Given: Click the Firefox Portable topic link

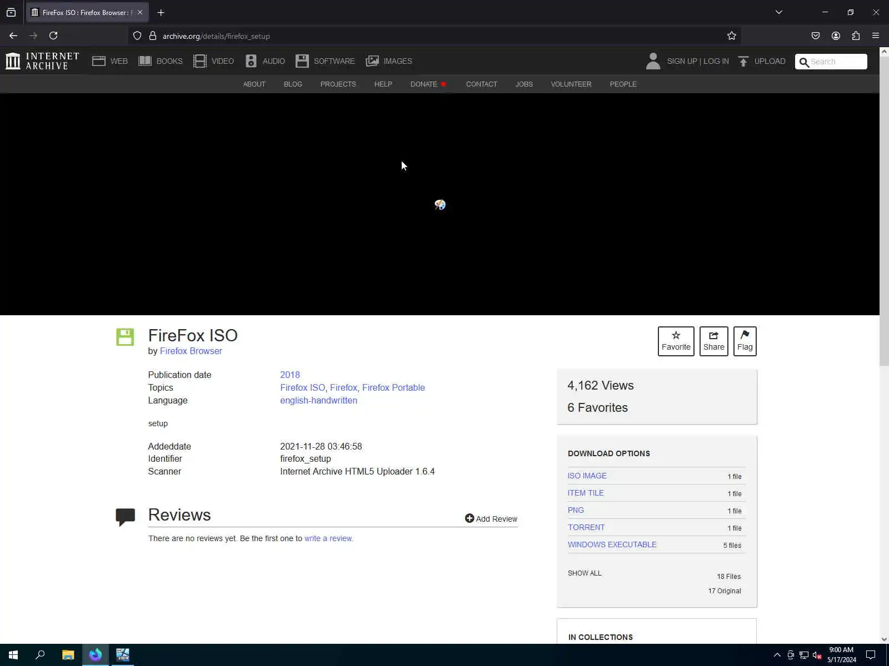Looking at the screenshot, I should pos(393,388).
